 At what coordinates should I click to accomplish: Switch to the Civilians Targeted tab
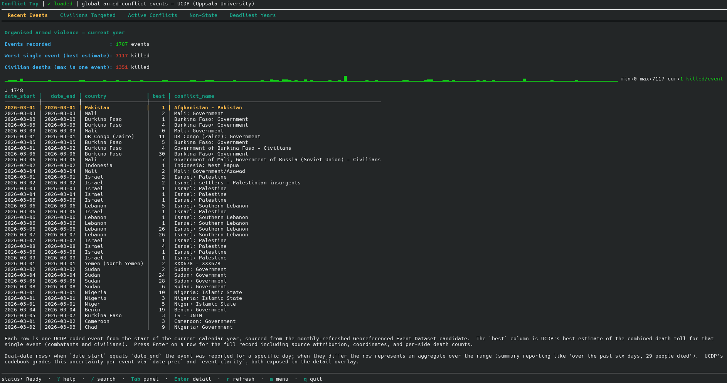[x=88, y=15]
